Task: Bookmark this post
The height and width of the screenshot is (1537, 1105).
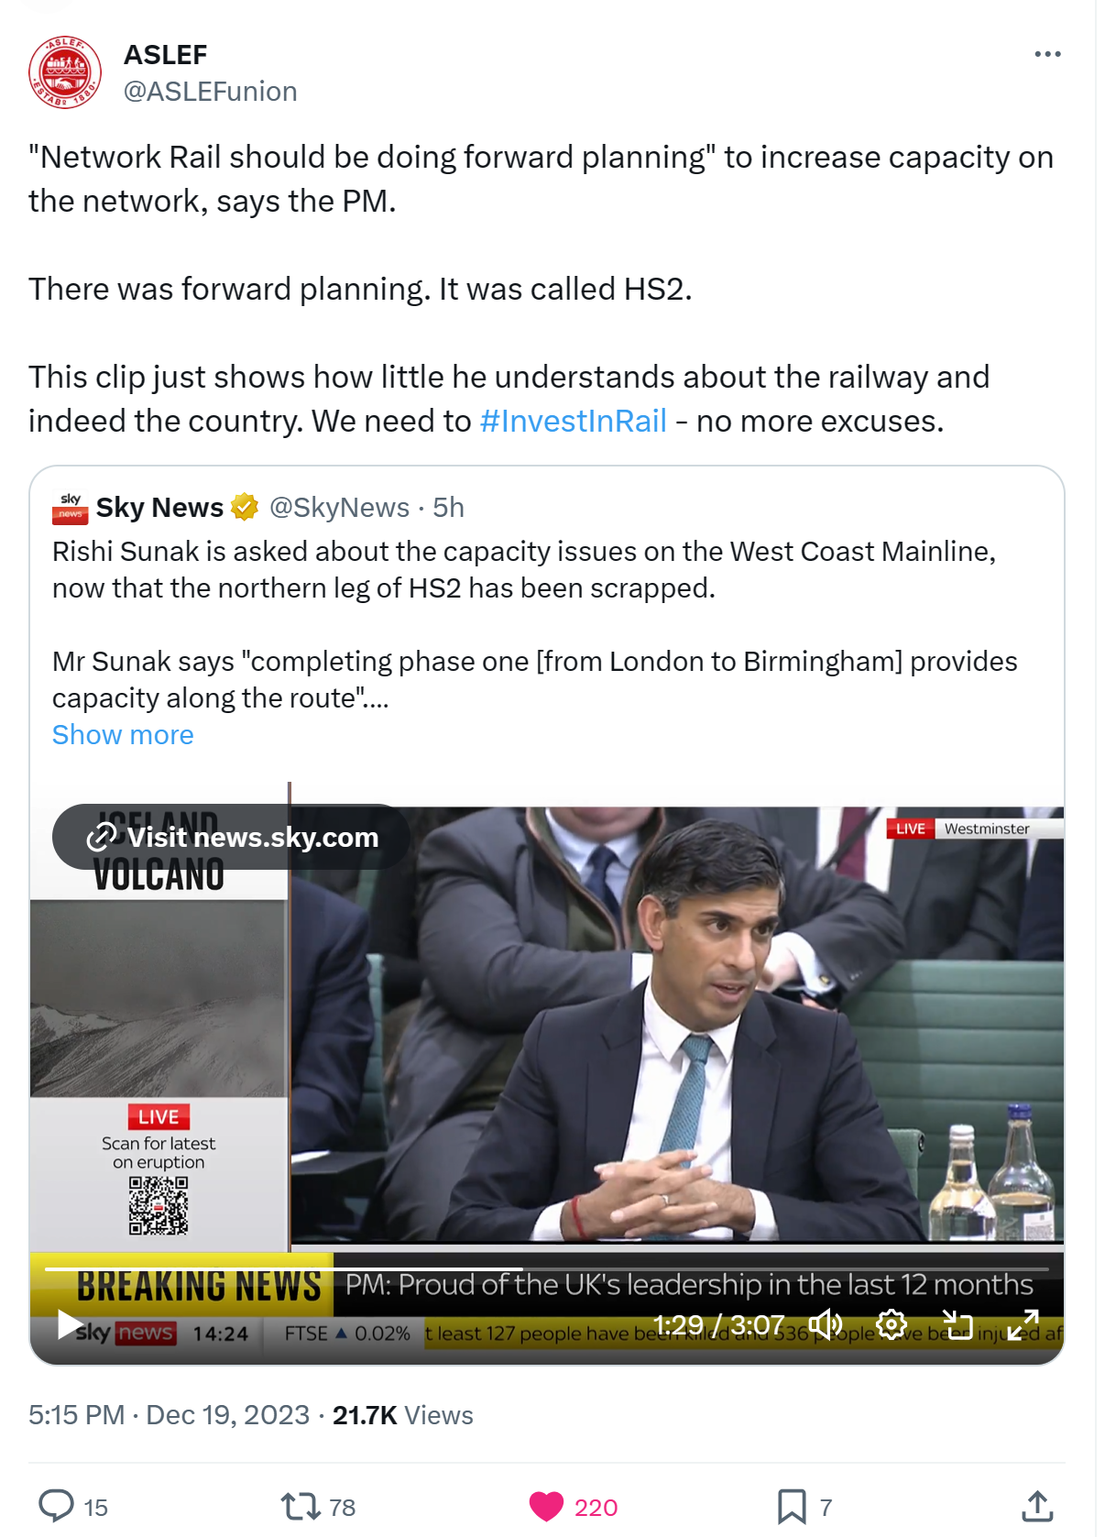Action: point(792,1506)
